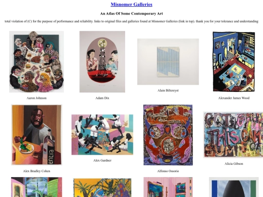Screen dimensions: 263x197
Task: Click the Alicia Gibson caption
Action: click(234, 163)
